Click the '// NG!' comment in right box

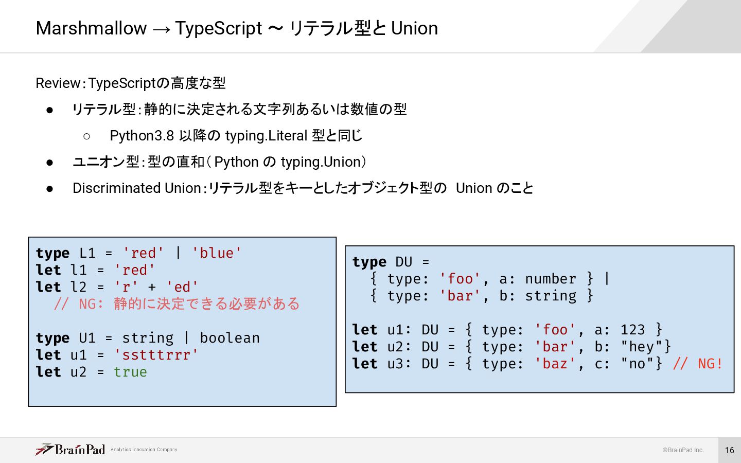(x=698, y=364)
